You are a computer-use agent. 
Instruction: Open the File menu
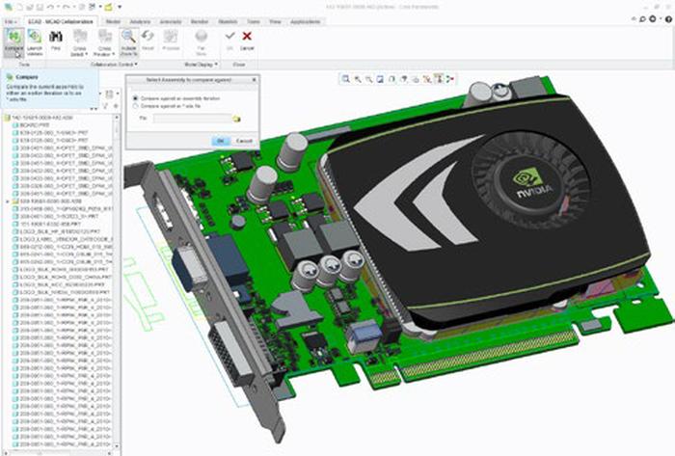click(8, 19)
